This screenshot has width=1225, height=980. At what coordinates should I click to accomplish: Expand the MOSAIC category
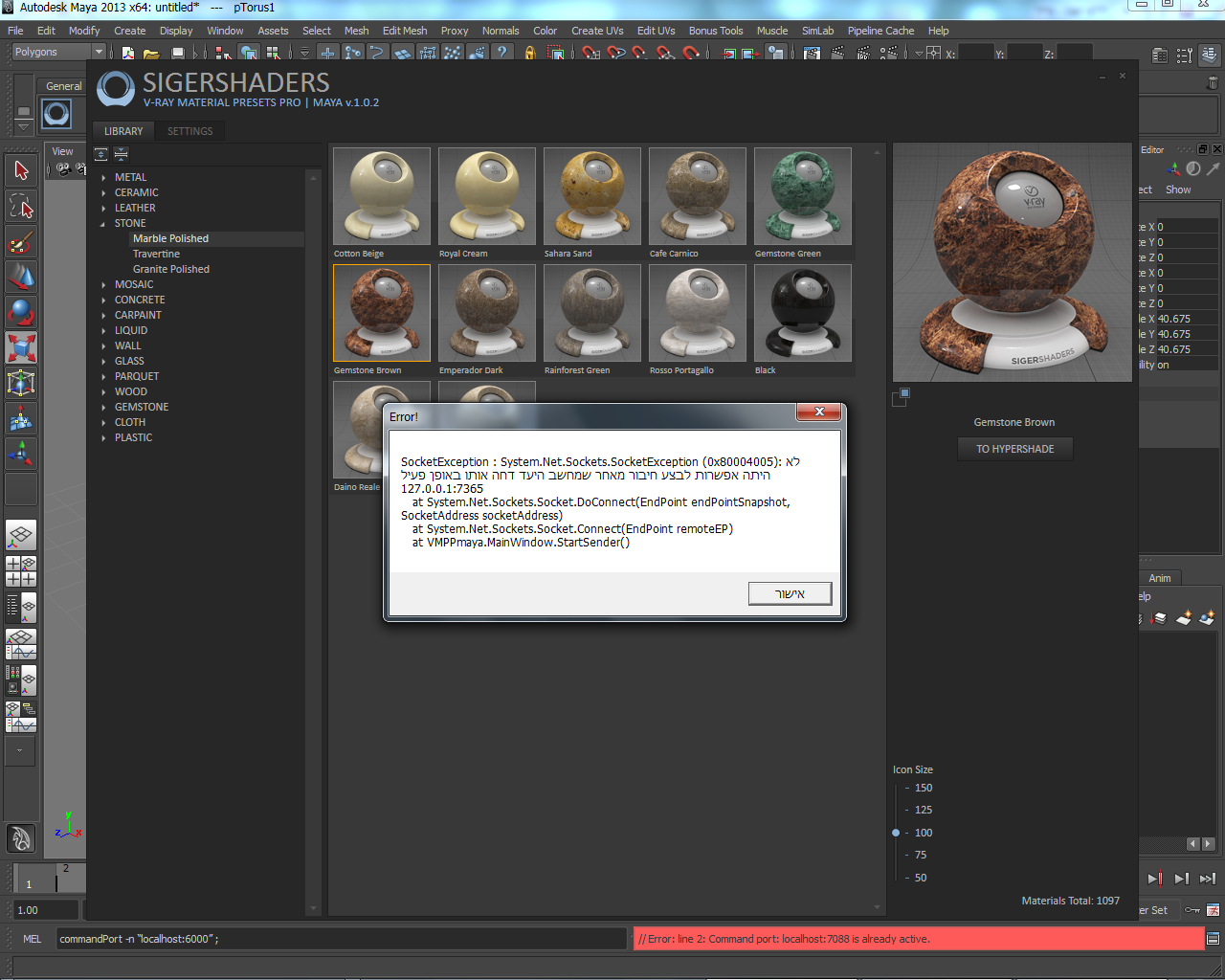pyautogui.click(x=103, y=285)
